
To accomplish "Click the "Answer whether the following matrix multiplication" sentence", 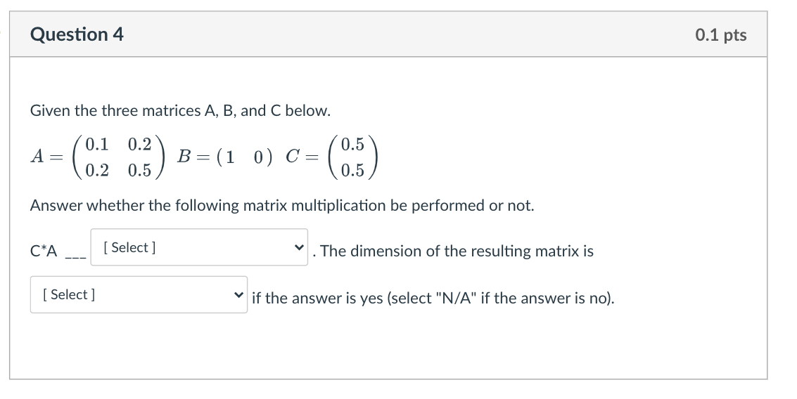I will (281, 206).
